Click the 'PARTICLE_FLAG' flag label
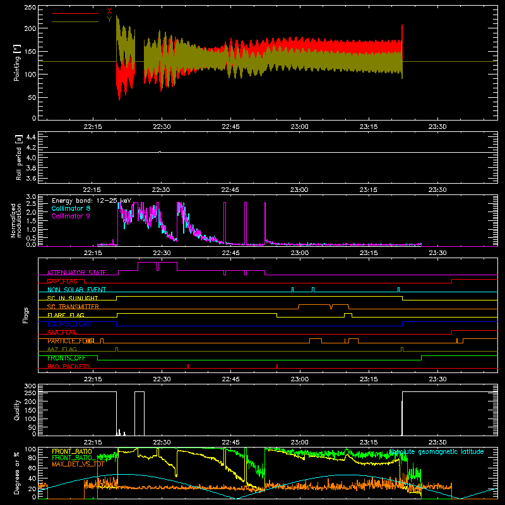 tap(71, 341)
